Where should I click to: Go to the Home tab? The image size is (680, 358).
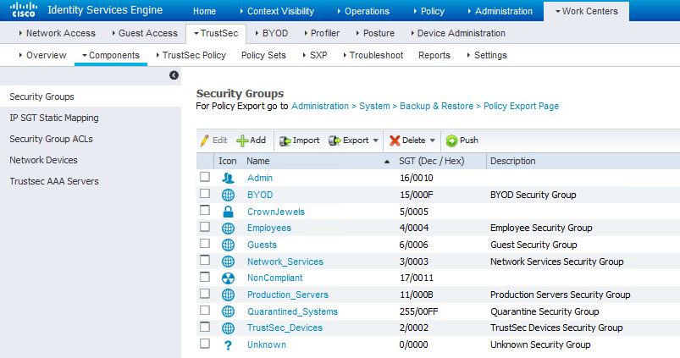pos(205,11)
